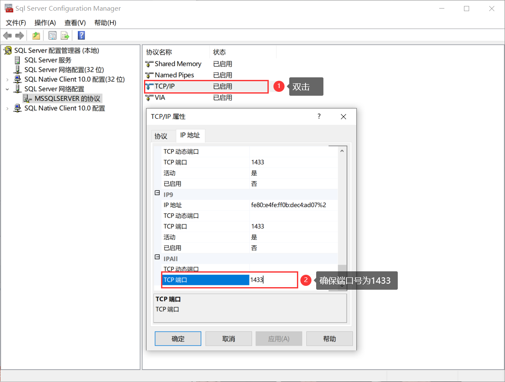
Task: Click the dialog's 帮助 button
Action: pos(329,338)
